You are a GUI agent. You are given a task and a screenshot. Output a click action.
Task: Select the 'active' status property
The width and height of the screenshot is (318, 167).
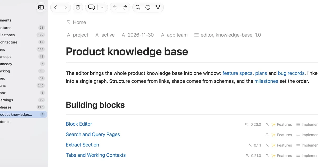pos(105,35)
